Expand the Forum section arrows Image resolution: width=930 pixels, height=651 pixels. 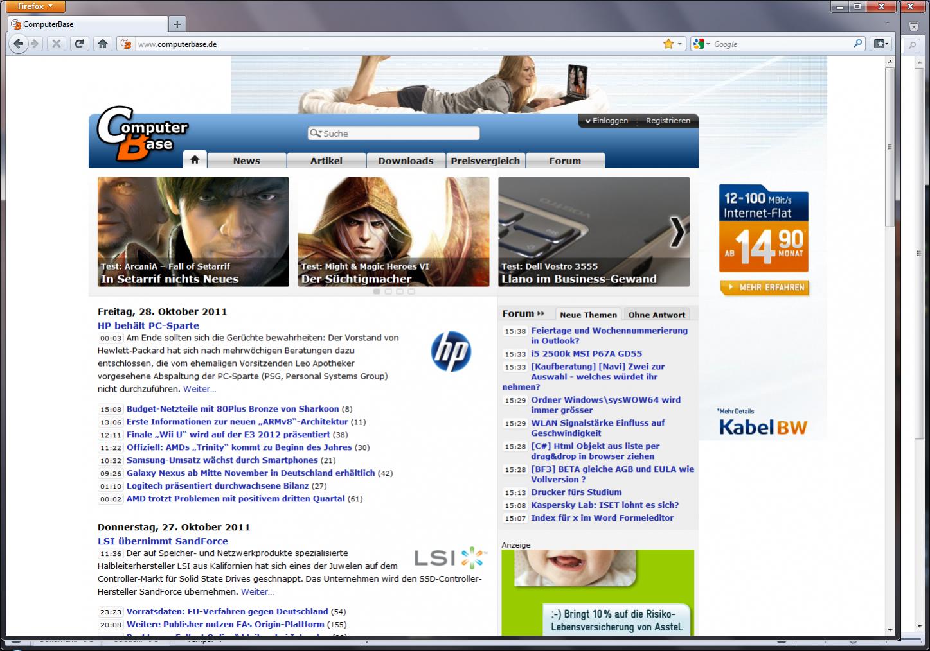pyautogui.click(x=541, y=313)
